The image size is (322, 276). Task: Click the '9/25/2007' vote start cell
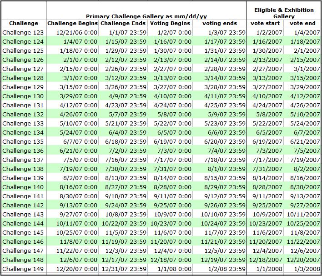pyautogui.click(x=267, y=206)
